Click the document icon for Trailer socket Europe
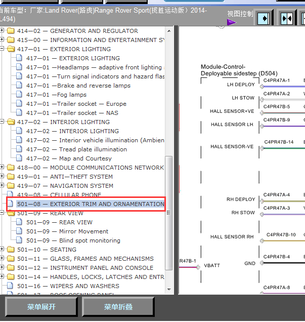The image size is (305, 322). coord(19,103)
